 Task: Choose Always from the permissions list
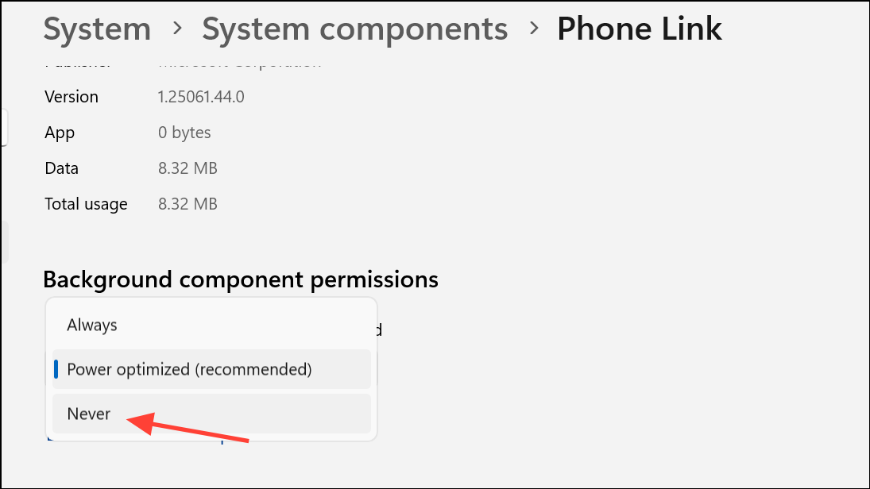point(211,325)
